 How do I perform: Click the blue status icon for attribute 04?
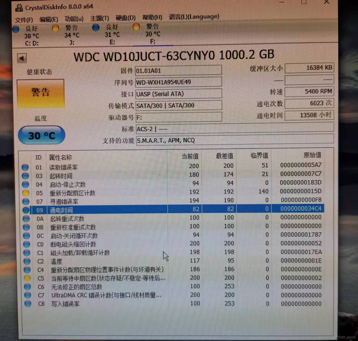click(26, 184)
